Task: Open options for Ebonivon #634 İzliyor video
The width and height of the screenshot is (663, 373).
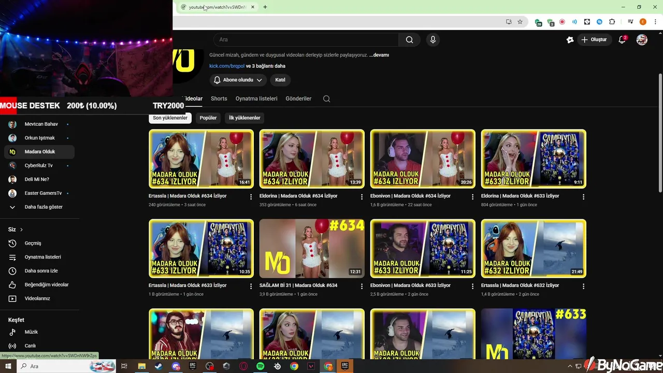Action: pyautogui.click(x=472, y=197)
